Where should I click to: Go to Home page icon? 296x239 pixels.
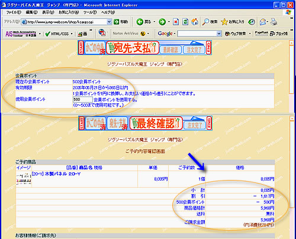click(x=195, y=22)
